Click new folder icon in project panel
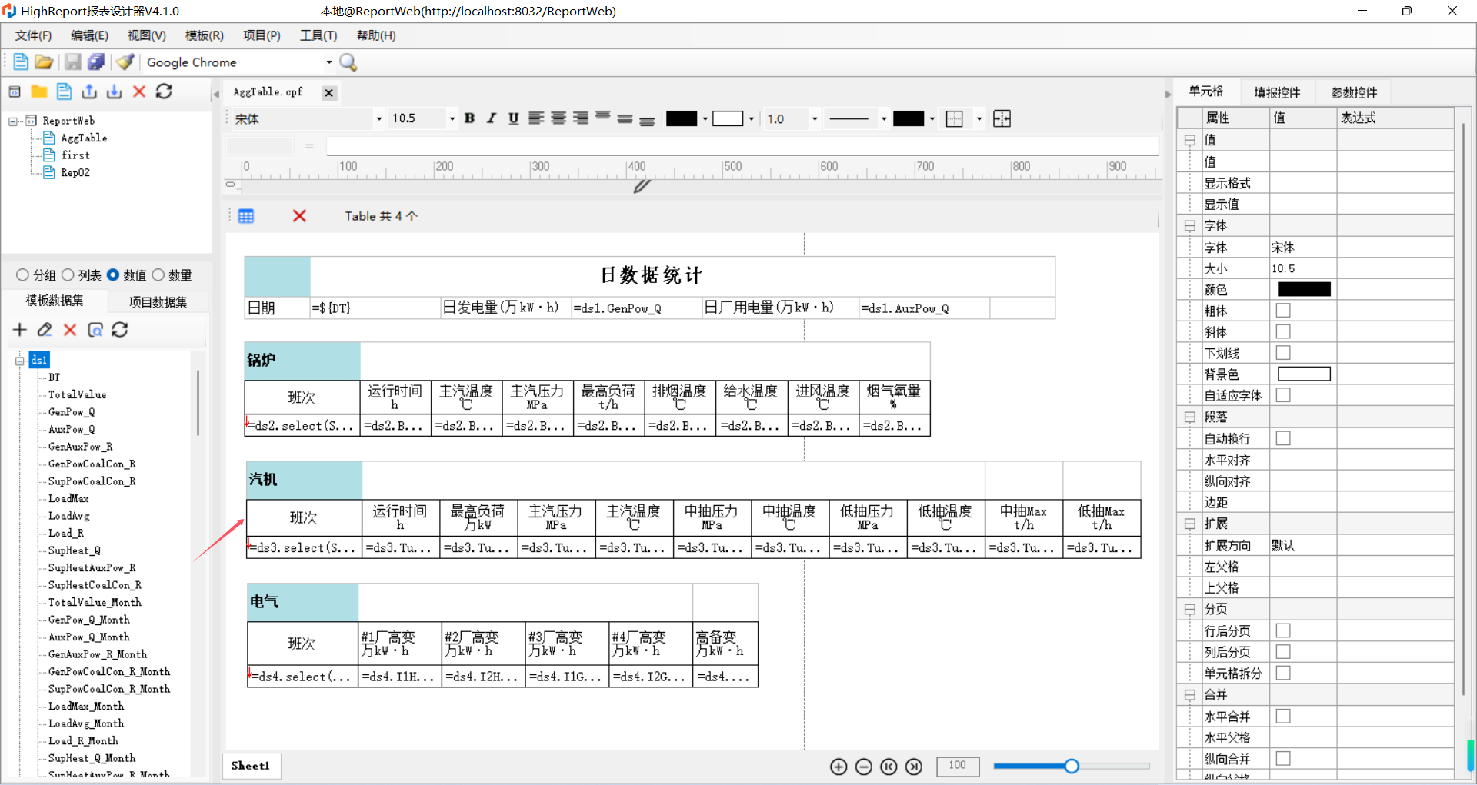This screenshot has width=1477, height=785. [x=39, y=91]
